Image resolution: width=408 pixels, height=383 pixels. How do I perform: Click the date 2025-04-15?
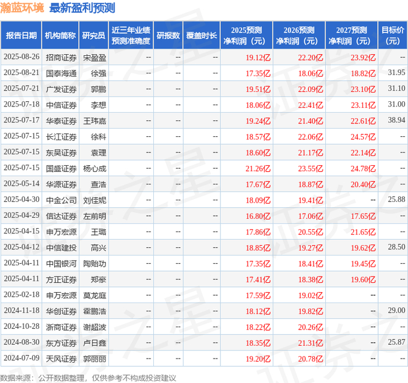point(22,231)
